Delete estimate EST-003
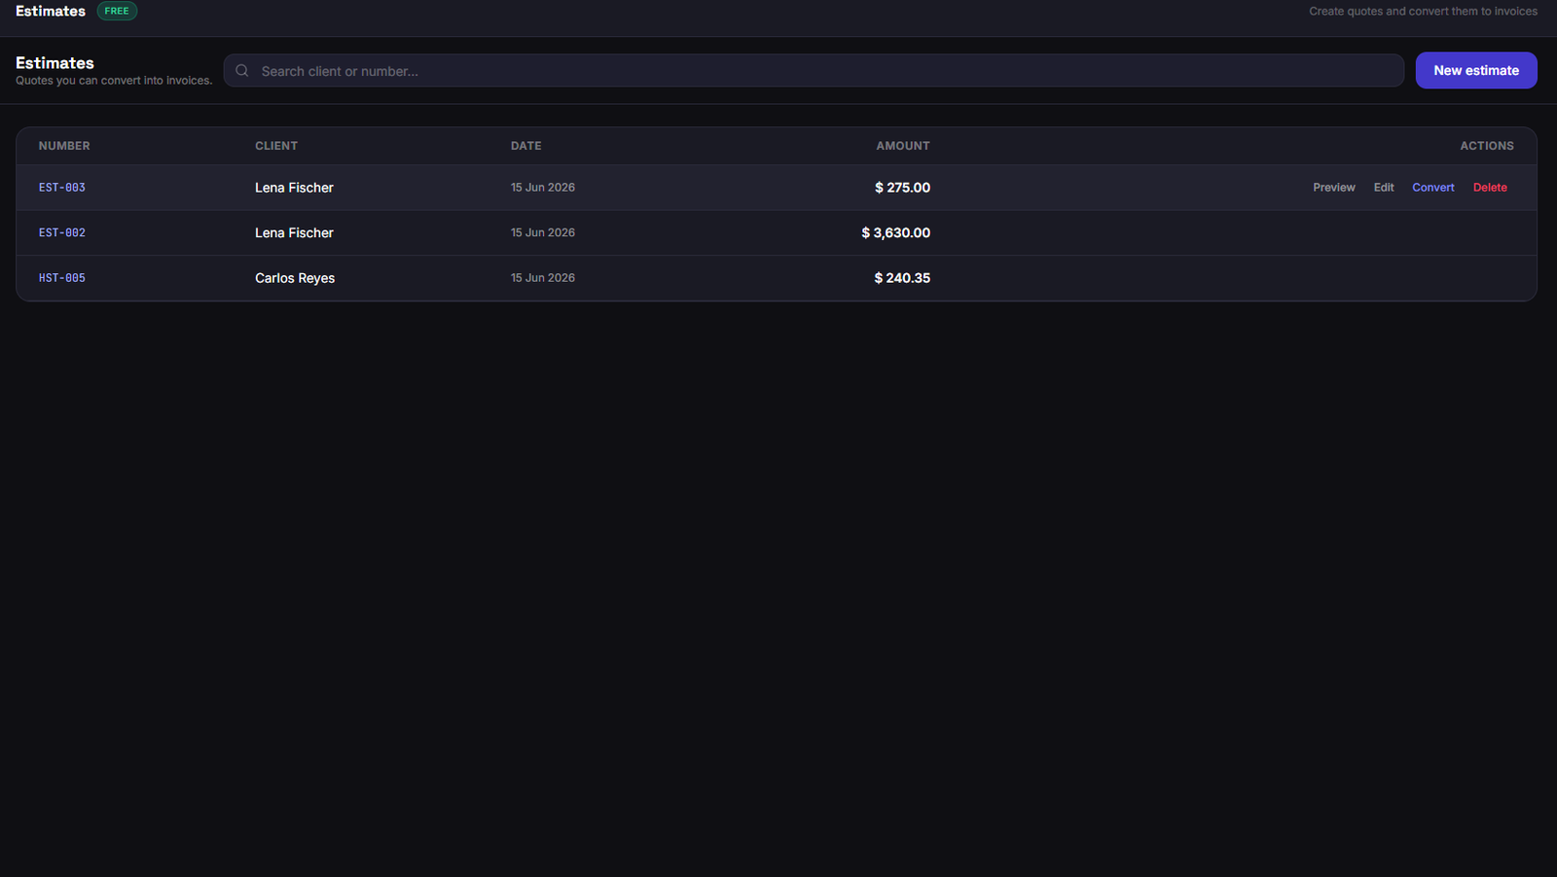Viewport: 1557px width, 877px height. pyautogui.click(x=1489, y=188)
